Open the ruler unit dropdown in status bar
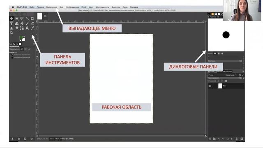Viewport: 263px width, 148px height. pyautogui.click(x=52, y=139)
